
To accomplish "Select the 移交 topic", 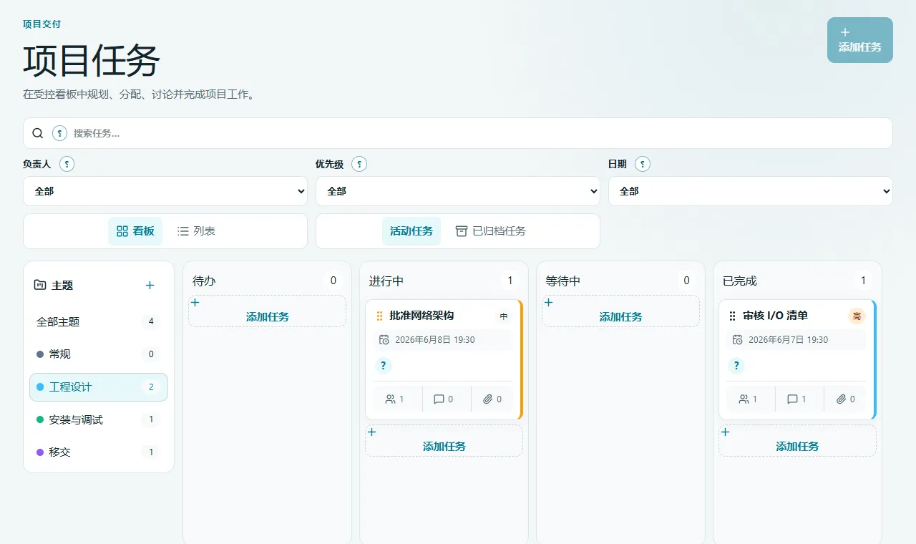I will [x=99, y=452].
